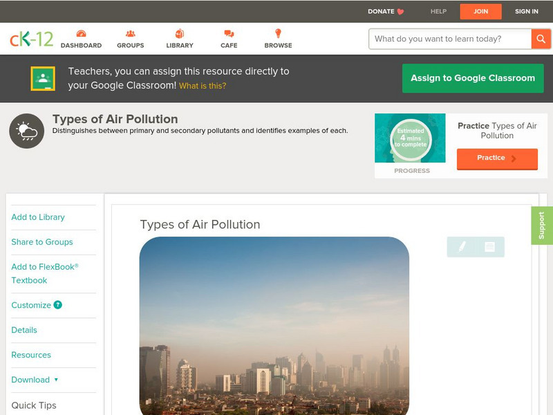The width and height of the screenshot is (553, 415).
Task: Open the Library icon
Action: click(x=180, y=34)
